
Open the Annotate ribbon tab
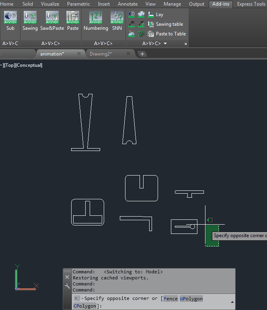click(x=127, y=4)
